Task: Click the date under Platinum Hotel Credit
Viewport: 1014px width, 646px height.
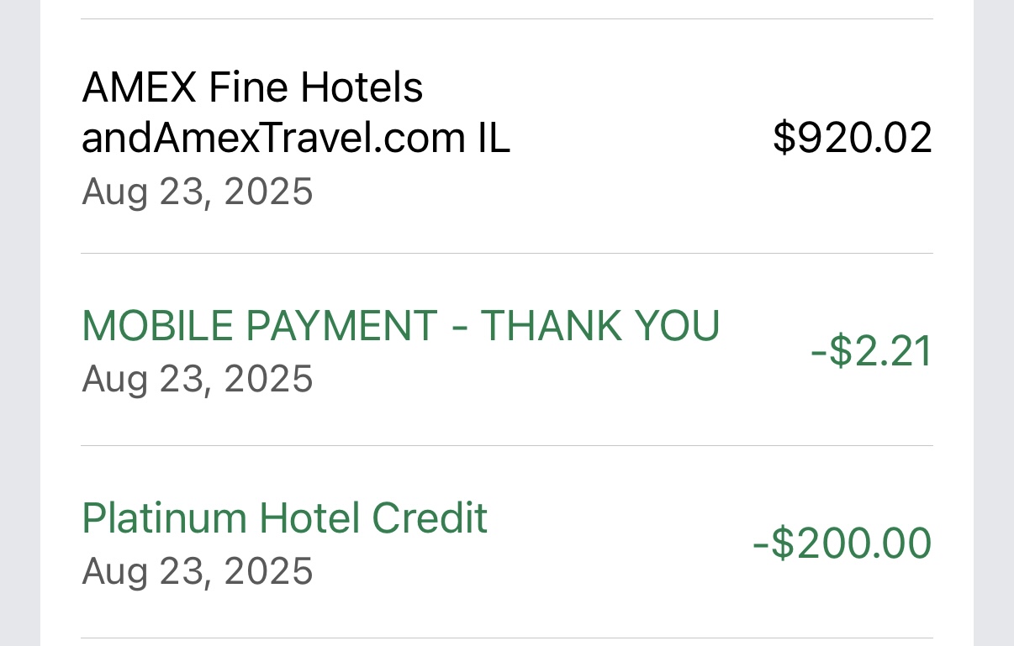Action: (x=198, y=571)
